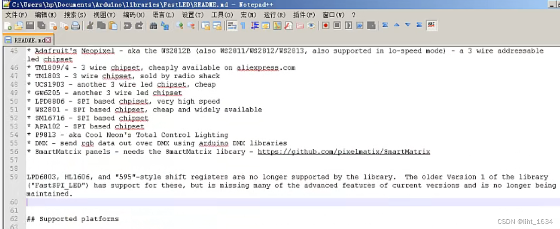Click the 'P9813' text on line 54
Image resolution: width=560 pixels, height=229 pixels.
45,135
